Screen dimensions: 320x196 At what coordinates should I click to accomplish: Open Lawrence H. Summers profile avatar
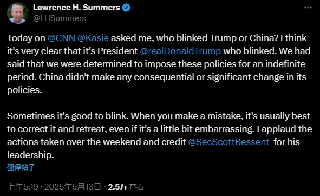point(18,13)
